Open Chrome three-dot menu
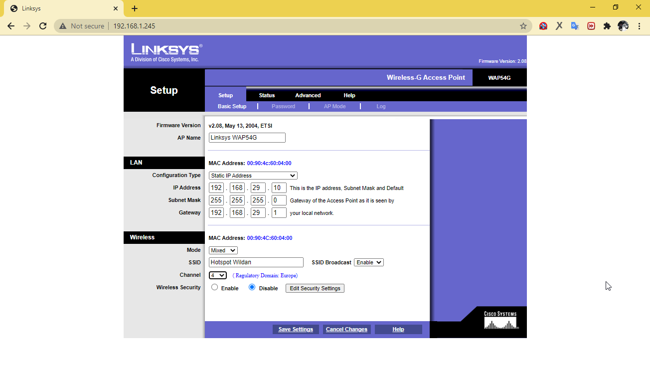This screenshot has height=383, width=650. [639, 26]
